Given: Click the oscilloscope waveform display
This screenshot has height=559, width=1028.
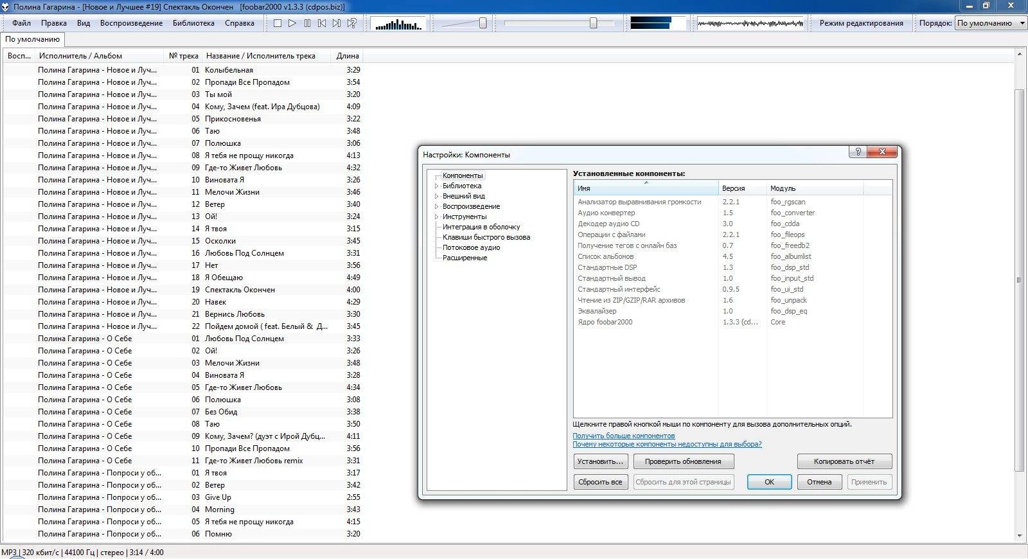Looking at the screenshot, I should tap(750, 24).
